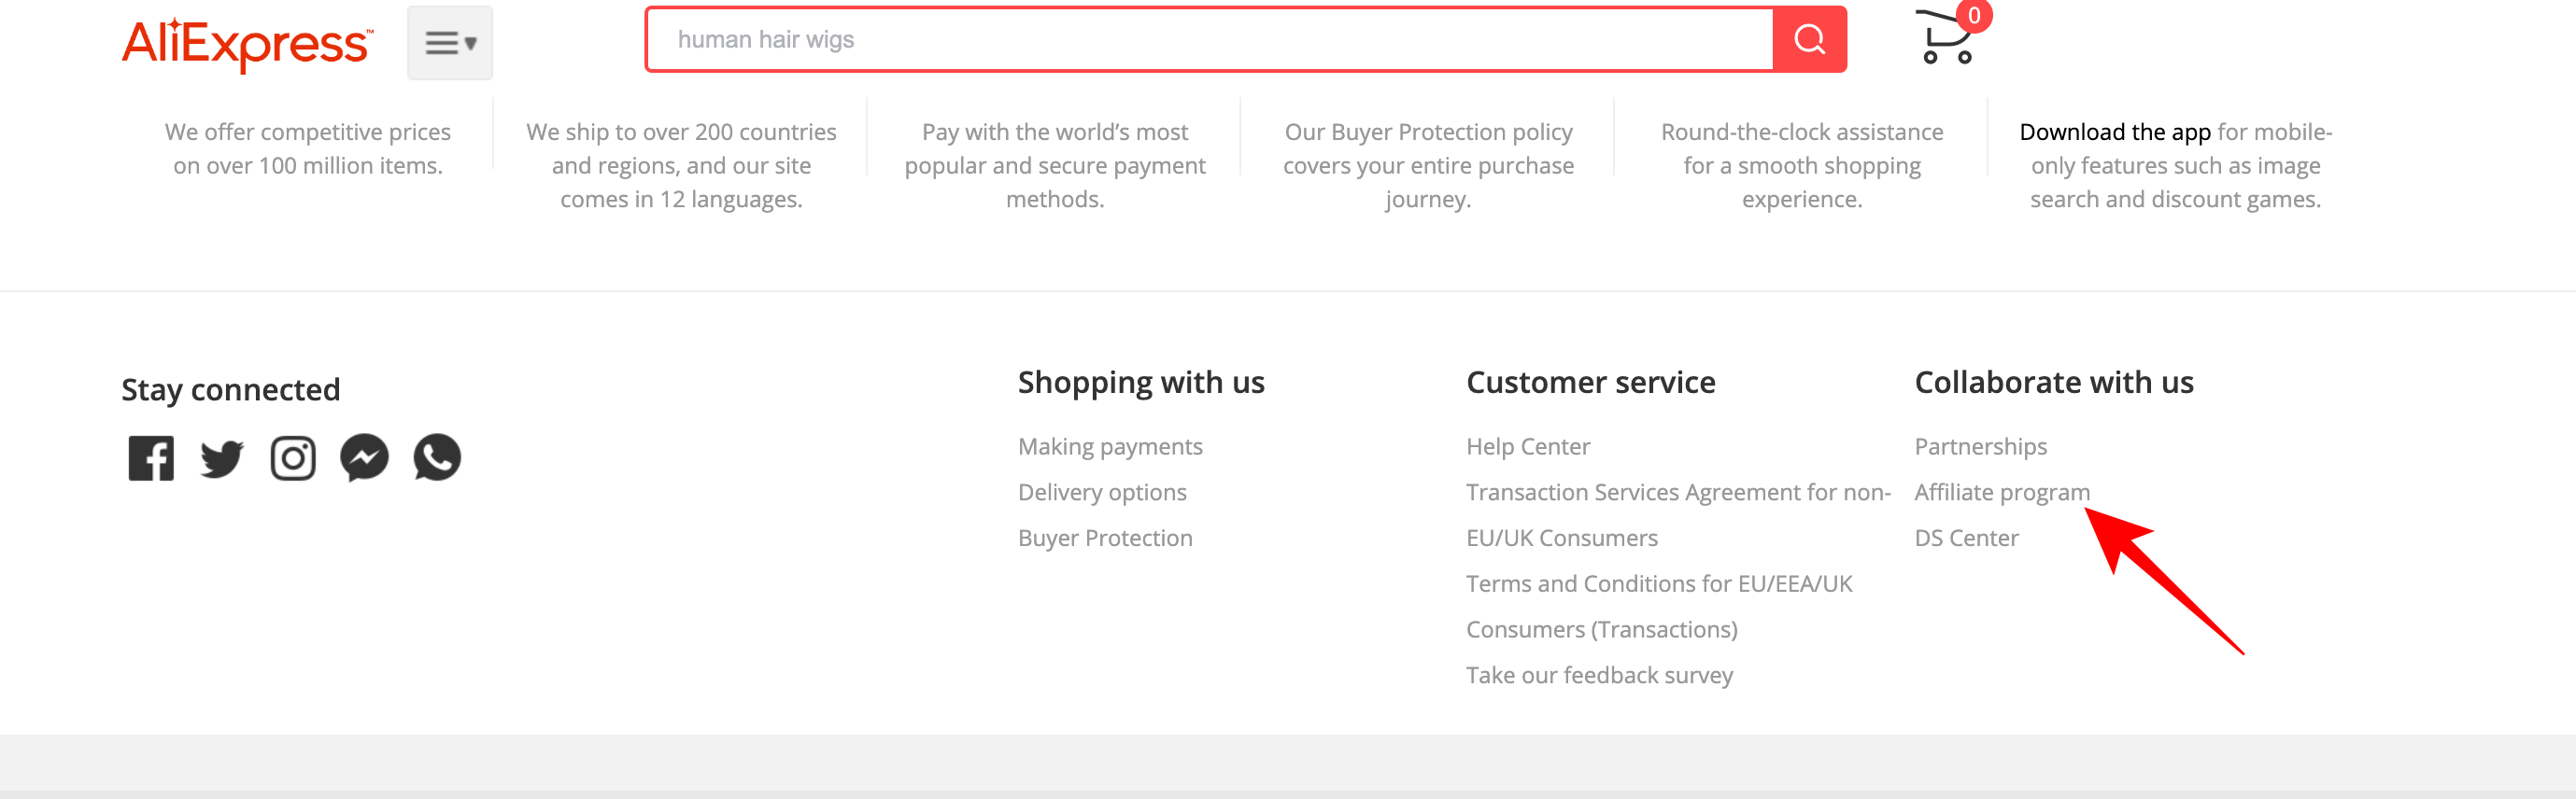Click the search input field

pos(1208,40)
